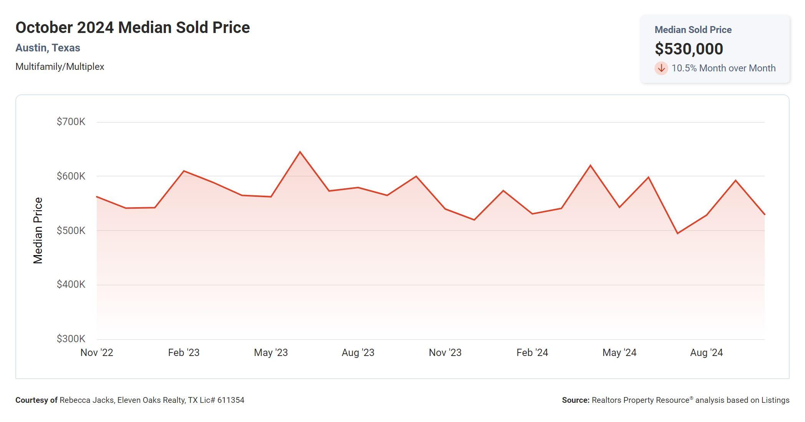Select the Feb '24 x-axis label

[x=532, y=353]
